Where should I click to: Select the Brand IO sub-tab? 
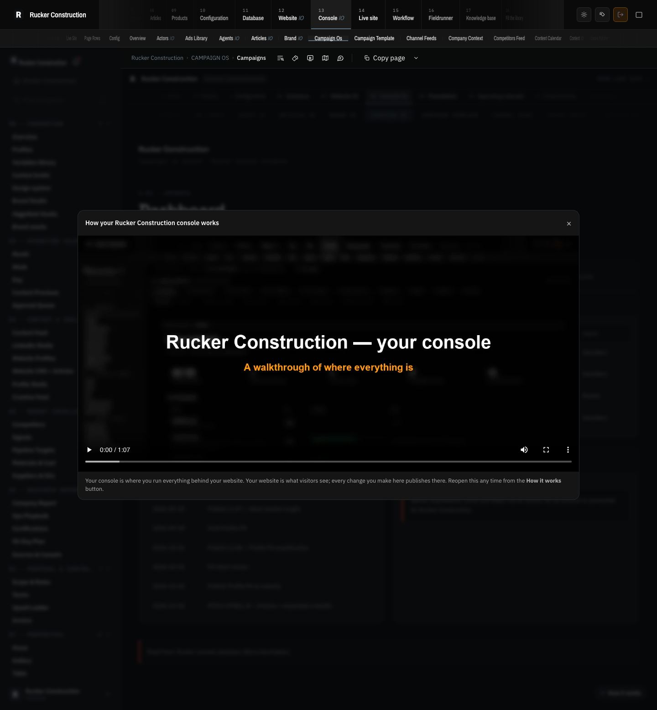(x=293, y=38)
